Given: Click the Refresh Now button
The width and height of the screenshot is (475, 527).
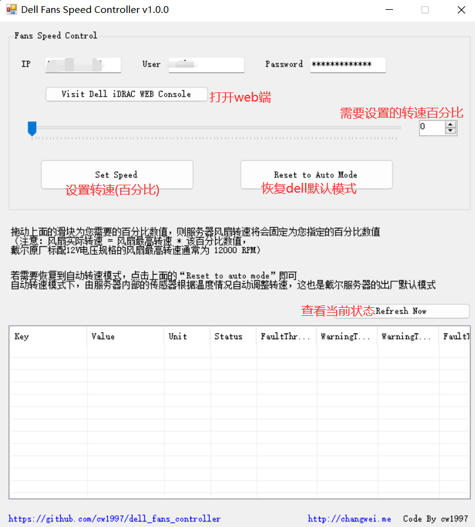Looking at the screenshot, I should [421, 312].
